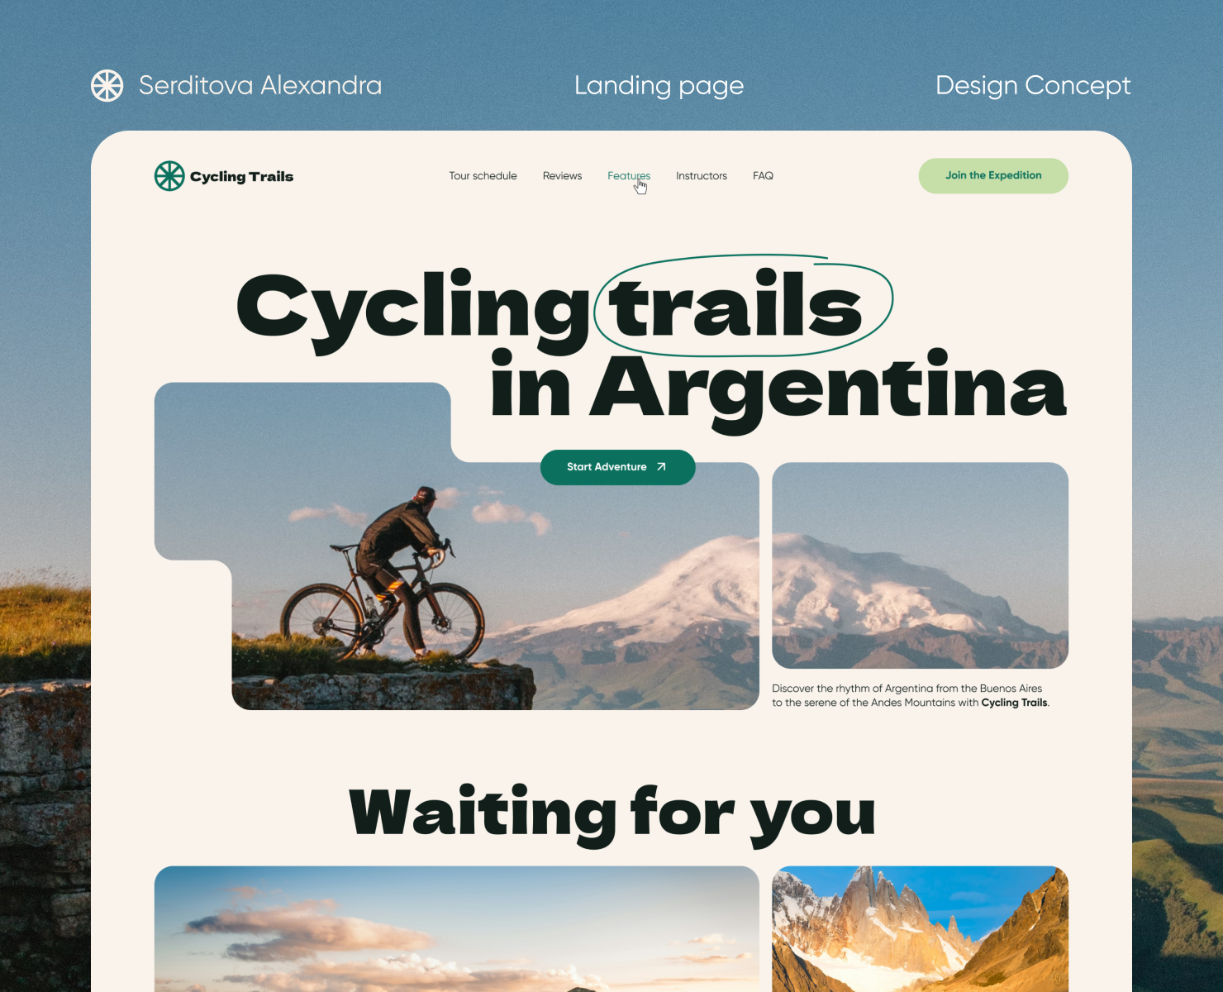Click the snowy mountain image card
Screen dimensions: 1223x992
pos(920,565)
